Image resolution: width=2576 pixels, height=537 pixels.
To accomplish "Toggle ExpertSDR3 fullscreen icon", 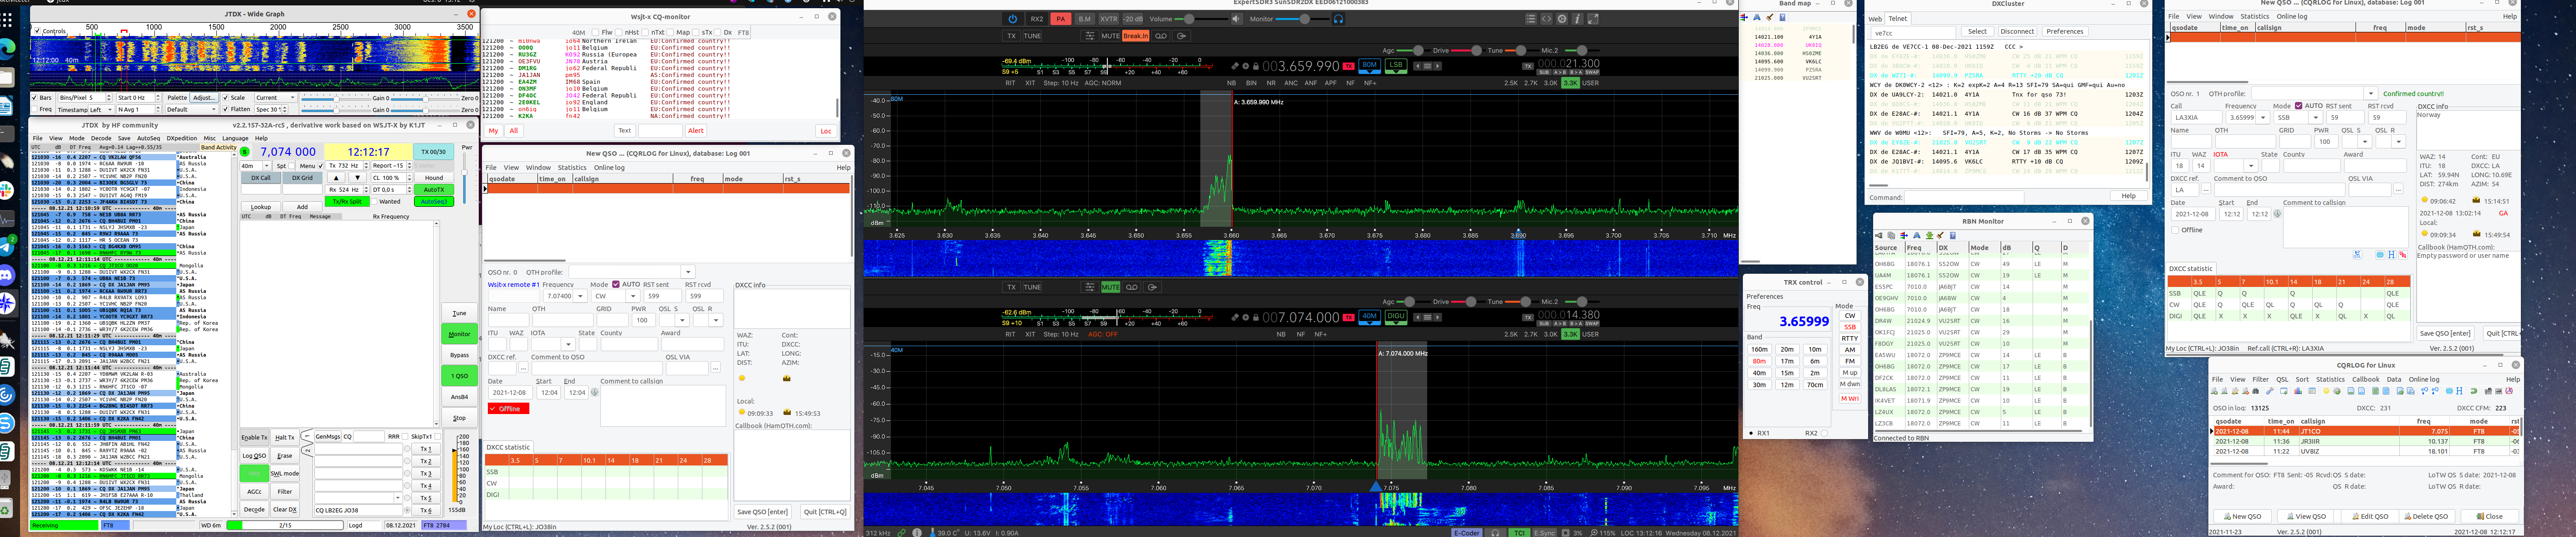I will 1594,19.
